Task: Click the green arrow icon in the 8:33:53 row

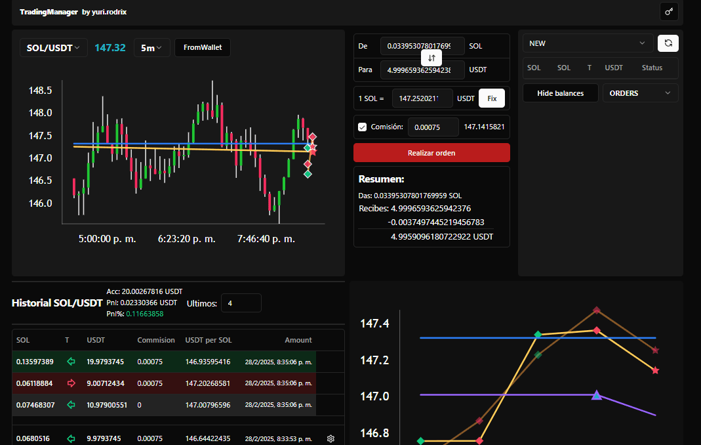Action: 71,438
